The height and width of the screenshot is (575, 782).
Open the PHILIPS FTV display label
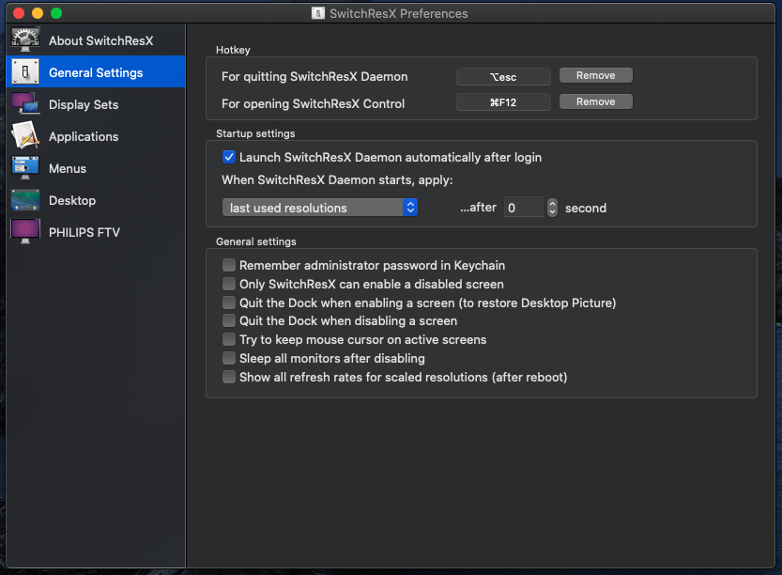[x=84, y=233]
